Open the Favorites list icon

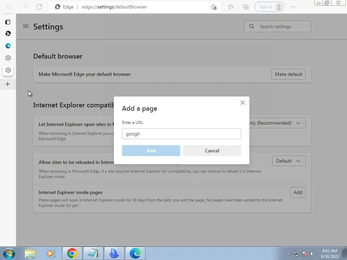point(230,7)
